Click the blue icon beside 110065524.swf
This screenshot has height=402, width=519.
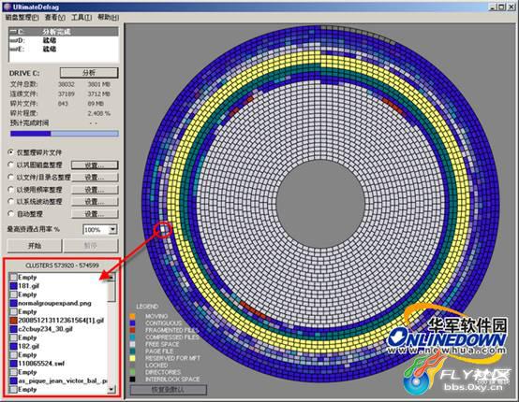coord(13,364)
